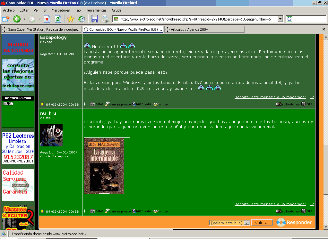Open bookmarks via the star icon
Viewport: 328px width, 239px height.
coord(71,19)
